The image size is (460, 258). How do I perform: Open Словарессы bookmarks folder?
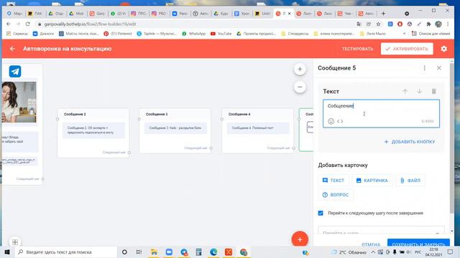click(295, 34)
